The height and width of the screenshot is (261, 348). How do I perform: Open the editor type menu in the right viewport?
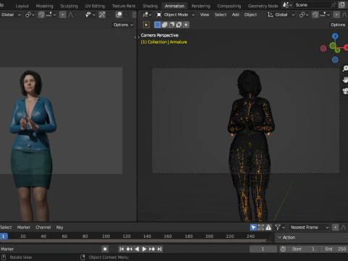coord(147,14)
